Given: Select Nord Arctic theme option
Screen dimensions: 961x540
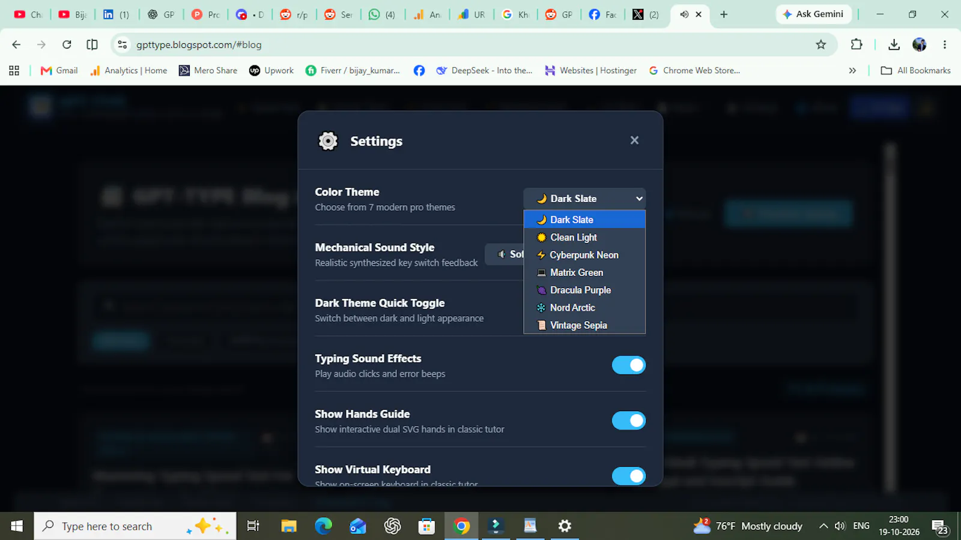Looking at the screenshot, I should tap(584, 308).
